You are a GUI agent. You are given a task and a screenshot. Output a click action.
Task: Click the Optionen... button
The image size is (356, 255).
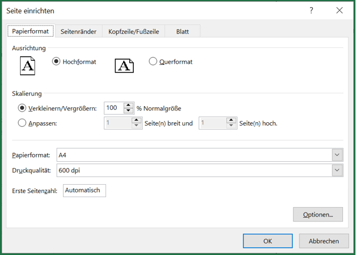coord(318,214)
